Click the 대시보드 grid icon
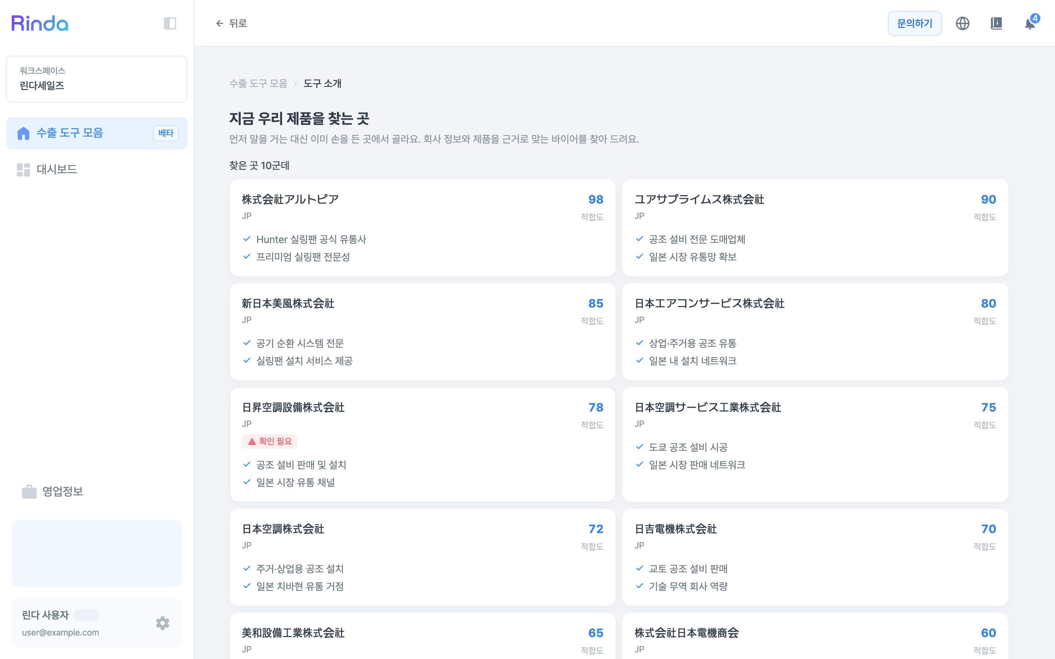The image size is (1055, 659). click(23, 170)
